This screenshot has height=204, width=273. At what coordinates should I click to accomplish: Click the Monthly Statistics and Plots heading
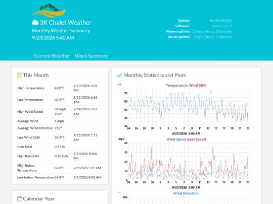tap(155, 75)
